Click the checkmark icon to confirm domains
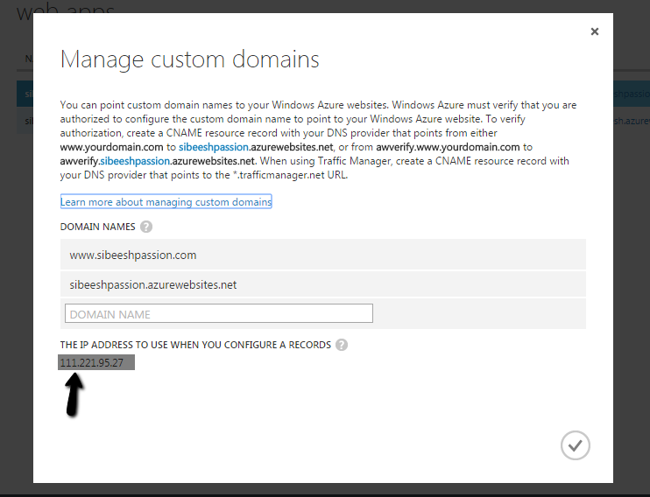The width and height of the screenshot is (650, 497). tap(575, 445)
